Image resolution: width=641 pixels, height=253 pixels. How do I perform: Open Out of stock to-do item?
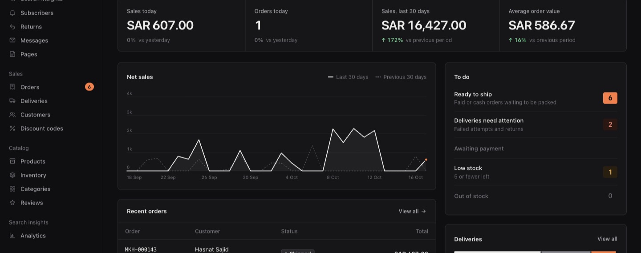click(x=536, y=196)
